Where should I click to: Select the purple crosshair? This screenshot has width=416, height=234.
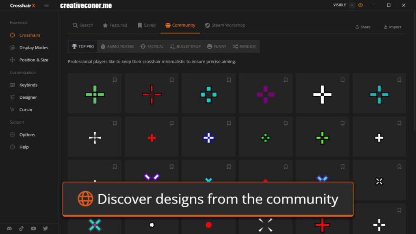266,94
